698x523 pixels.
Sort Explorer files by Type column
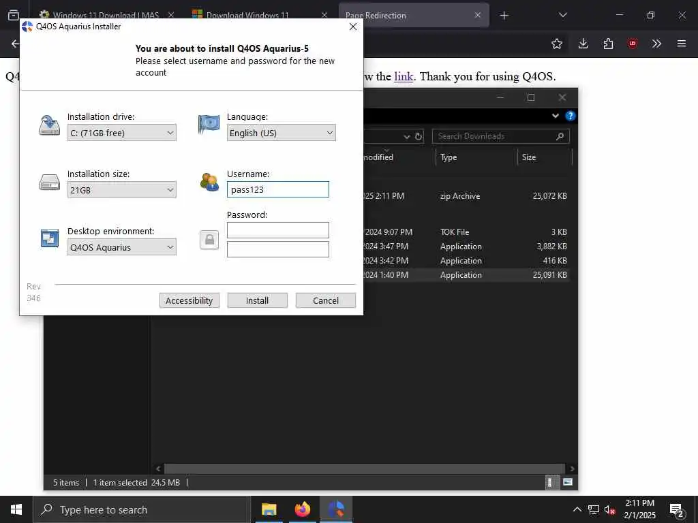point(476,157)
